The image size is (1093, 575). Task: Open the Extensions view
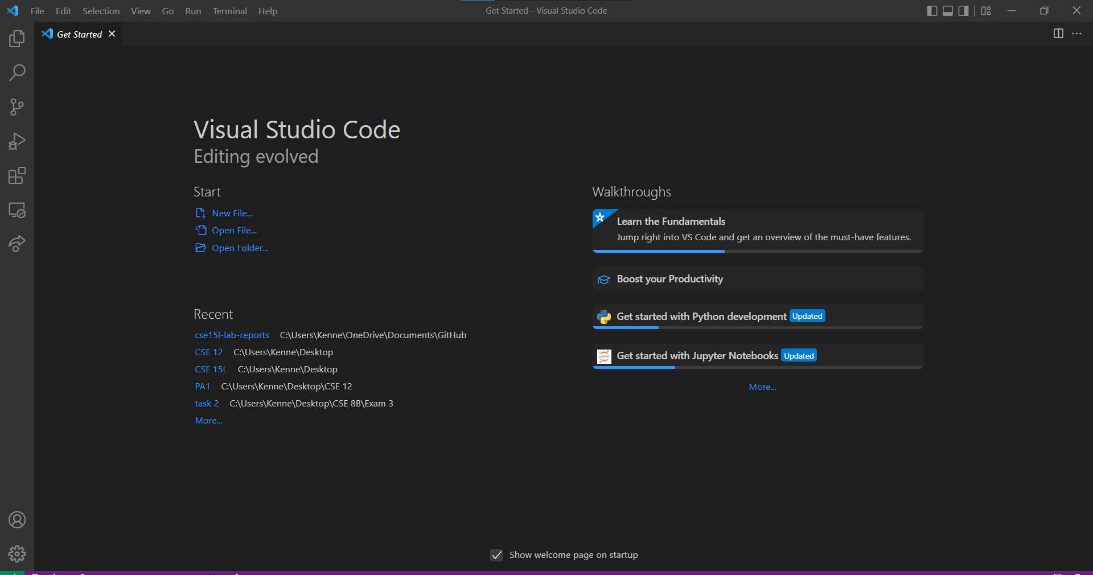pos(17,175)
